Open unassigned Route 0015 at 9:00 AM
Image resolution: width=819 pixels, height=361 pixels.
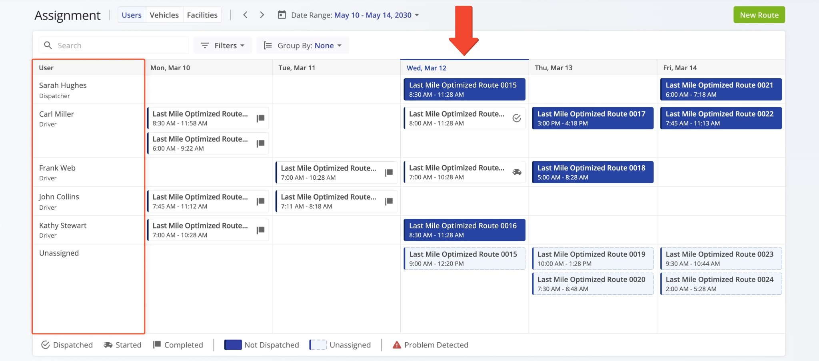coord(464,258)
